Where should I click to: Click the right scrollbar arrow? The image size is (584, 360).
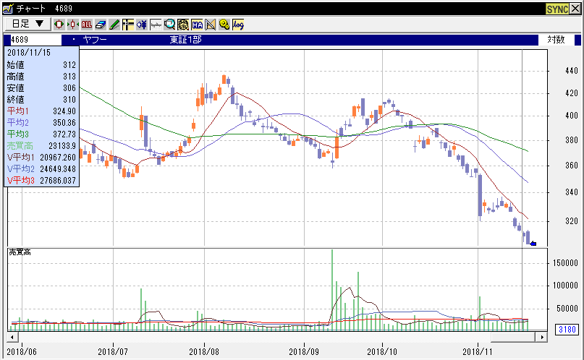pyautogui.click(x=541, y=337)
